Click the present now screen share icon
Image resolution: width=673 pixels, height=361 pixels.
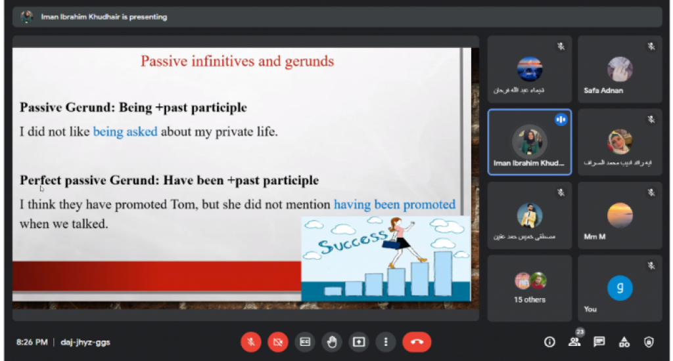[359, 342]
